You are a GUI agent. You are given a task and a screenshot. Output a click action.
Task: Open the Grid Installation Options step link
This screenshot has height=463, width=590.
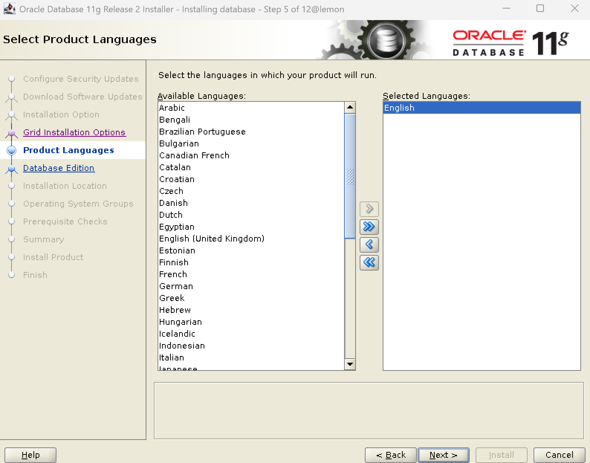(x=74, y=132)
